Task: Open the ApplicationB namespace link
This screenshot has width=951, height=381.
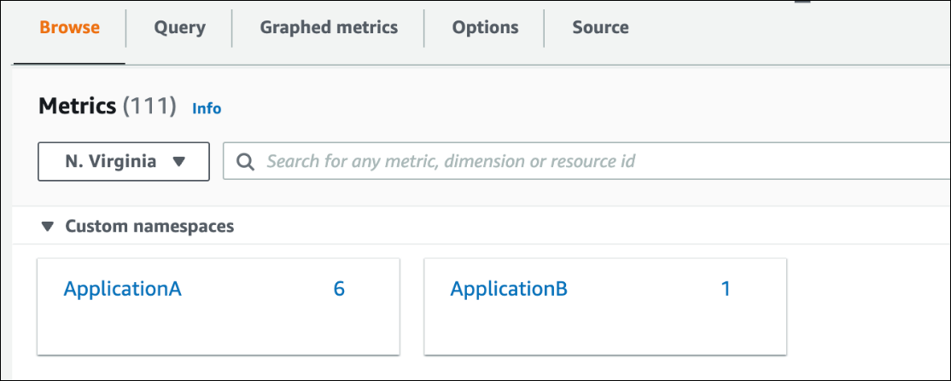Action: point(509,289)
